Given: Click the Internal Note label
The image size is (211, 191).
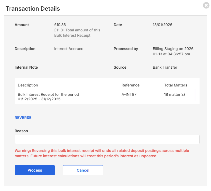Looking at the screenshot, I should pos(26,67).
